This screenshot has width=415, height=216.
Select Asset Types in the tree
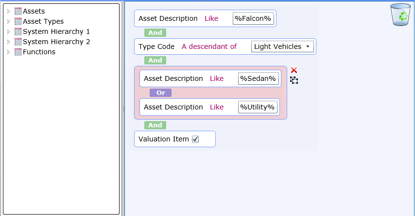43,21
